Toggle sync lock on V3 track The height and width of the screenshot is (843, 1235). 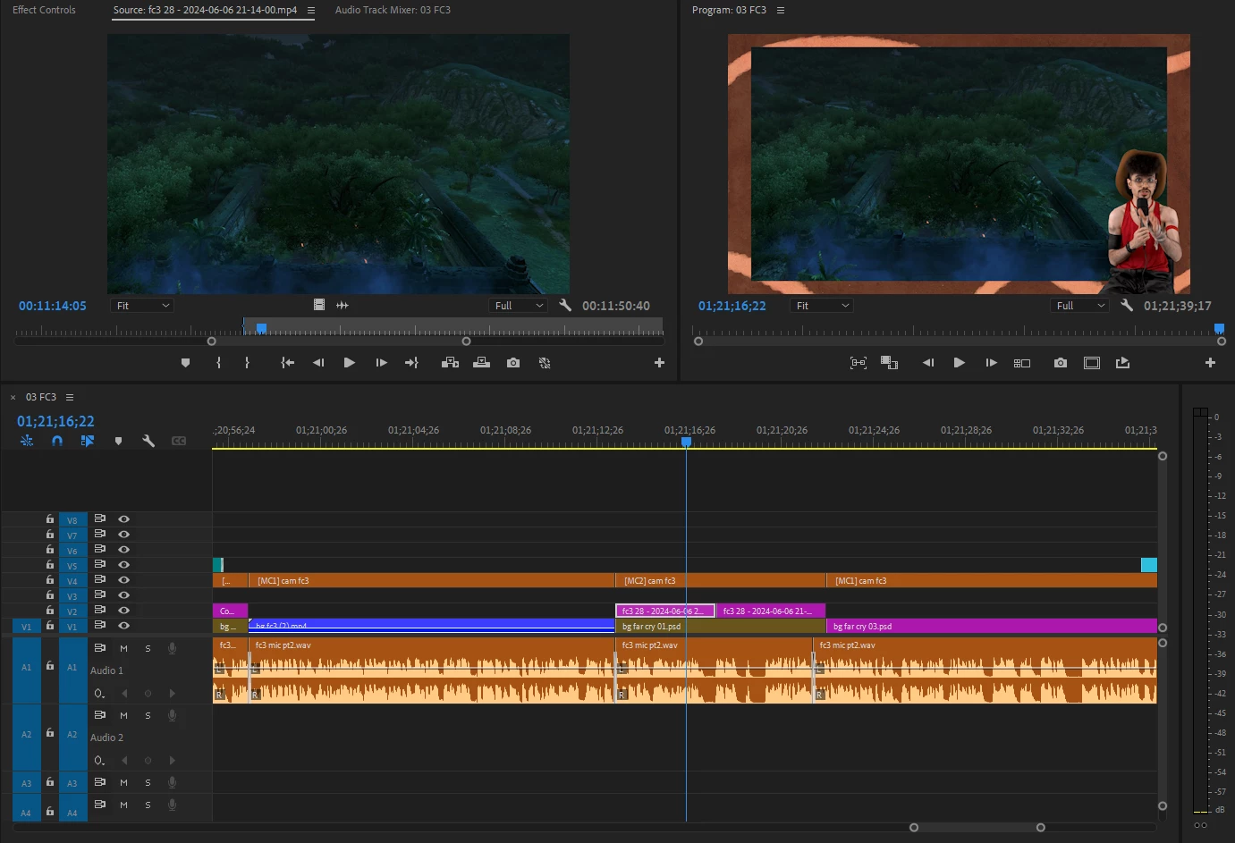pyautogui.click(x=100, y=595)
